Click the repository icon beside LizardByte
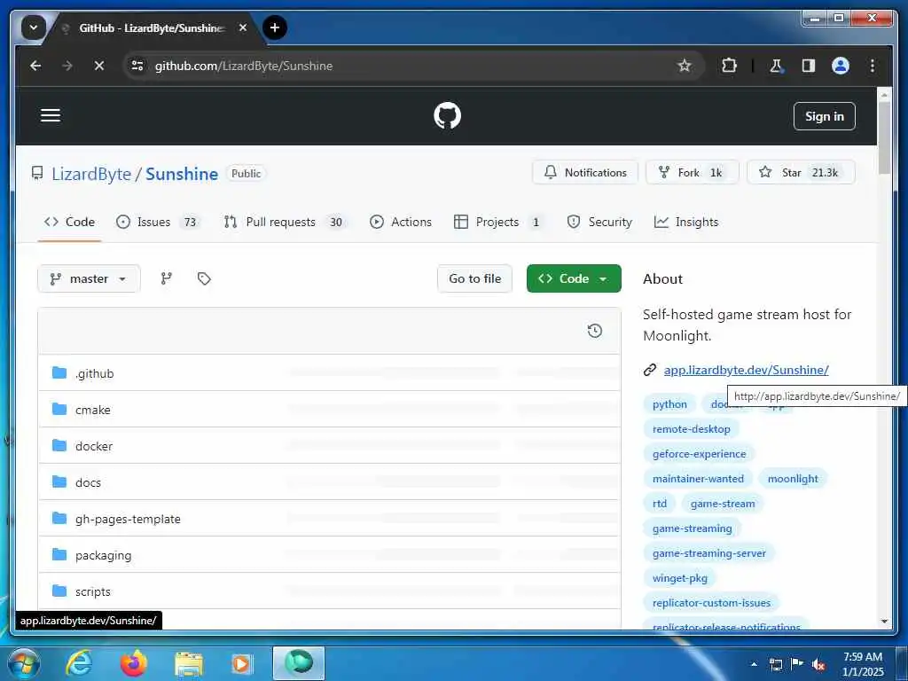The height and width of the screenshot is (681, 908). point(37,173)
